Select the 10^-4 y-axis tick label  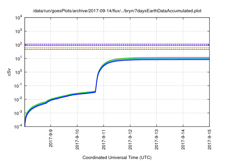(x=18, y=126)
